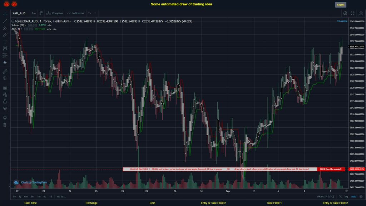Viewport: 366px width, 206px height.
Task: Click the Take Profit 1 column header
Action: [274, 203]
